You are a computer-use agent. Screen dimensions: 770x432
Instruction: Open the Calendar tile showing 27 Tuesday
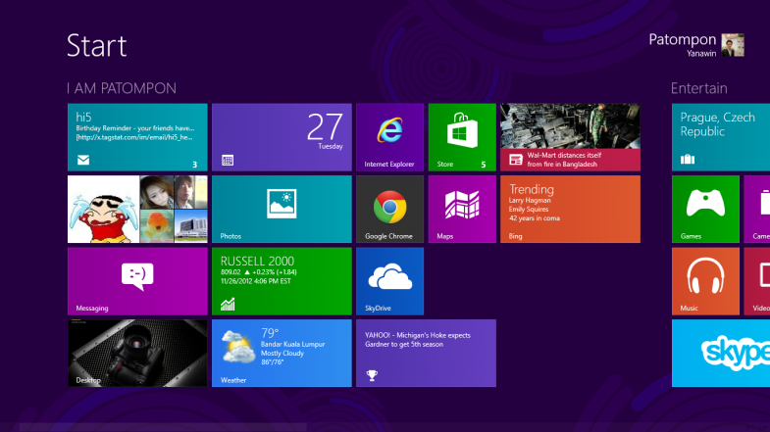click(282, 137)
